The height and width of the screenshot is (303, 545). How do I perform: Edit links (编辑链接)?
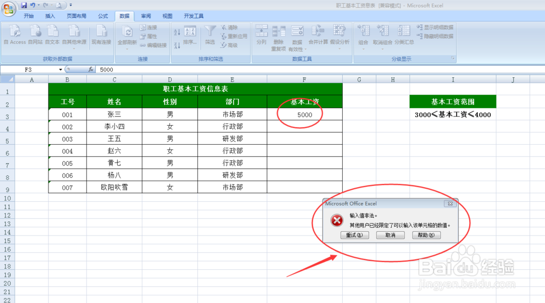(153, 45)
